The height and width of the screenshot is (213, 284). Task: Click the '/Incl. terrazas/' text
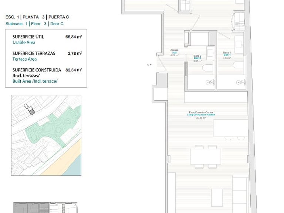pyautogui.click(x=26, y=76)
